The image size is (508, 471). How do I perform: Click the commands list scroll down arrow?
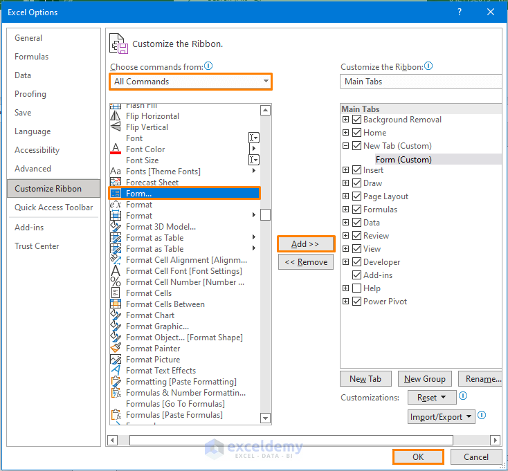tap(265, 418)
